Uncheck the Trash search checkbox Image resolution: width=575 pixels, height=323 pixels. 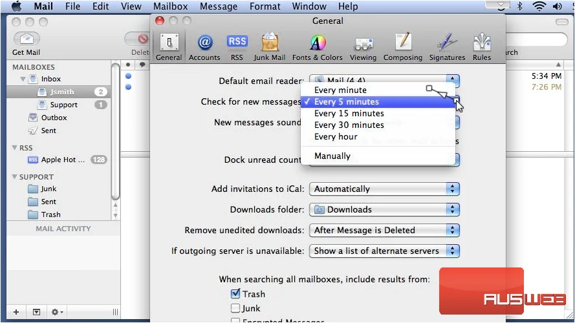(235, 294)
